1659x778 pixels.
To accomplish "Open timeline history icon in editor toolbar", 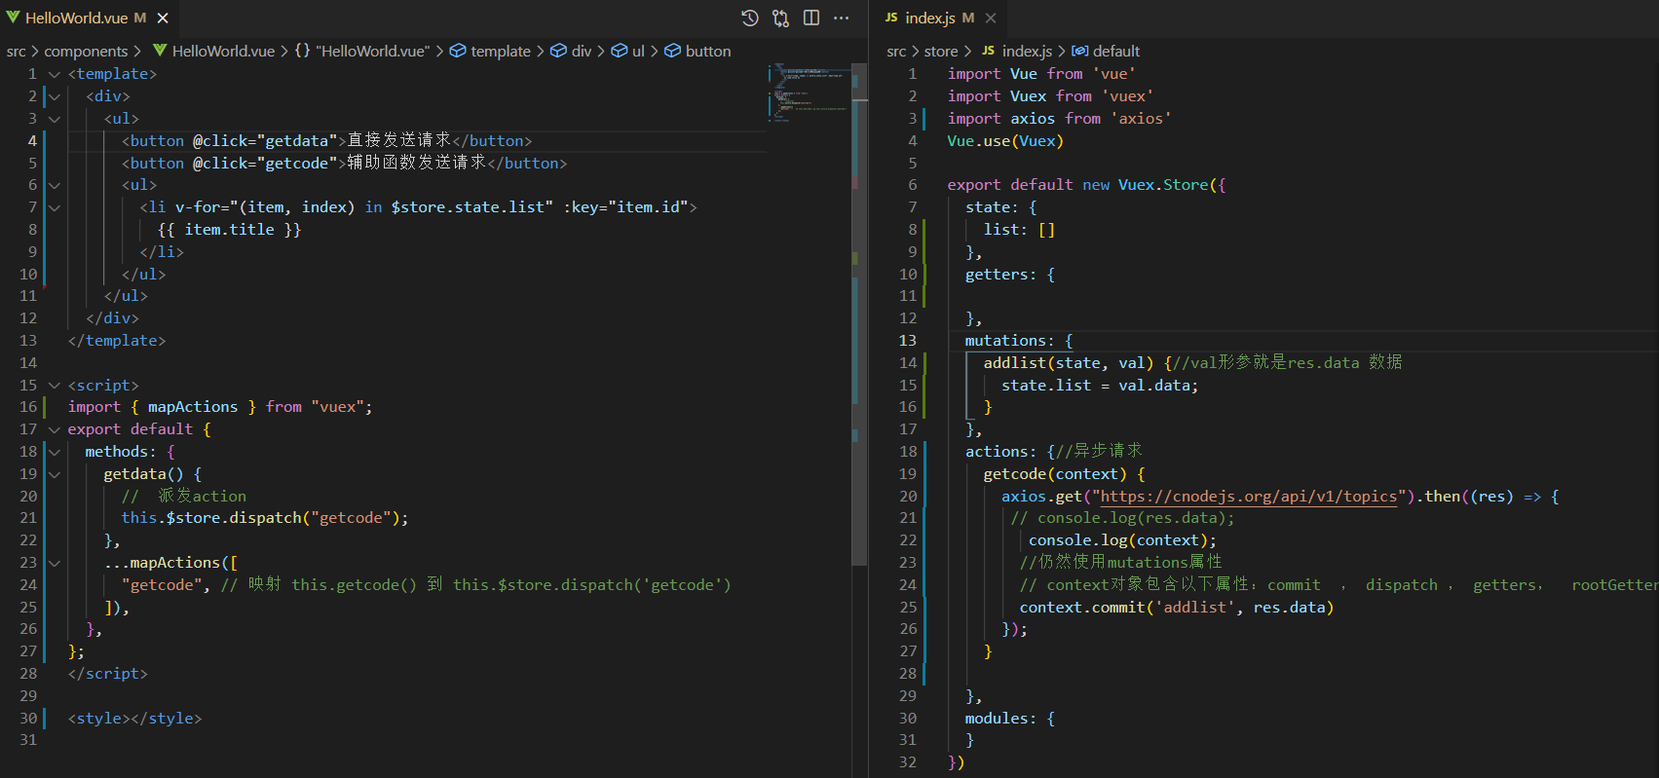I will coord(749,18).
